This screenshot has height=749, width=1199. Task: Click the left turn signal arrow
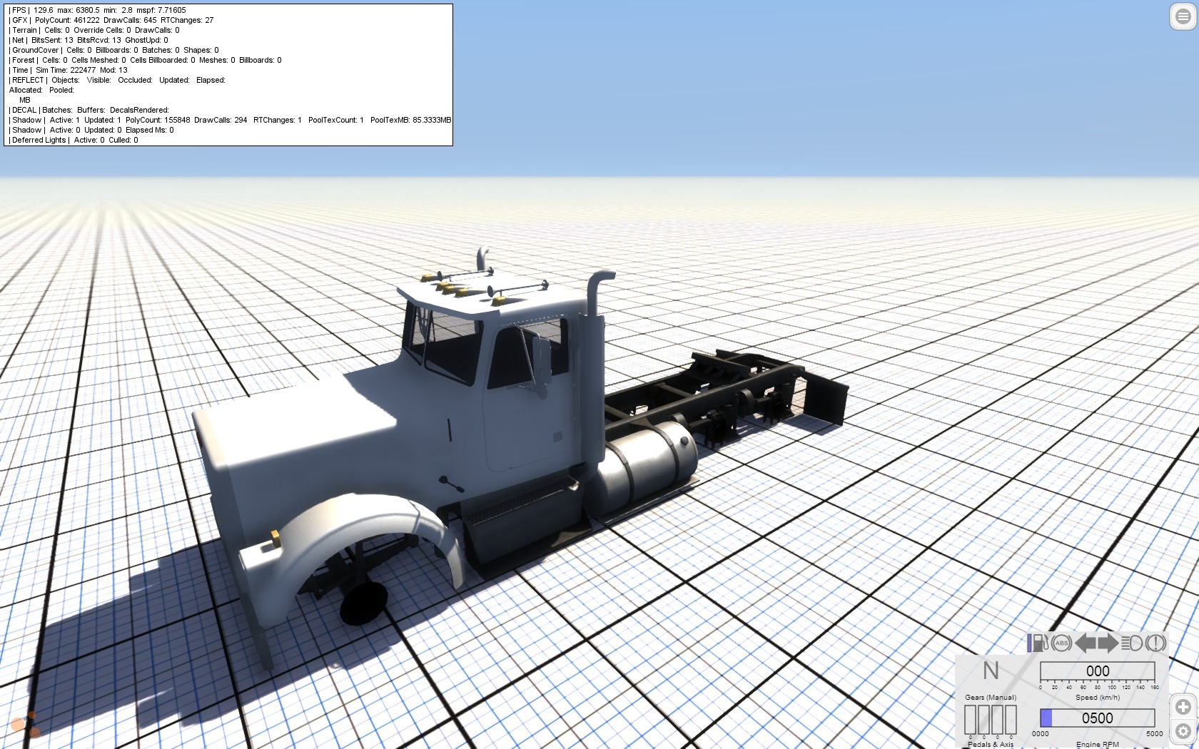(x=1085, y=643)
